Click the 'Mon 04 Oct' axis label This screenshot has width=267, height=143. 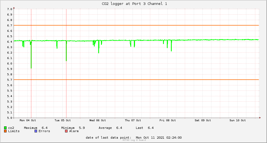click(28, 120)
